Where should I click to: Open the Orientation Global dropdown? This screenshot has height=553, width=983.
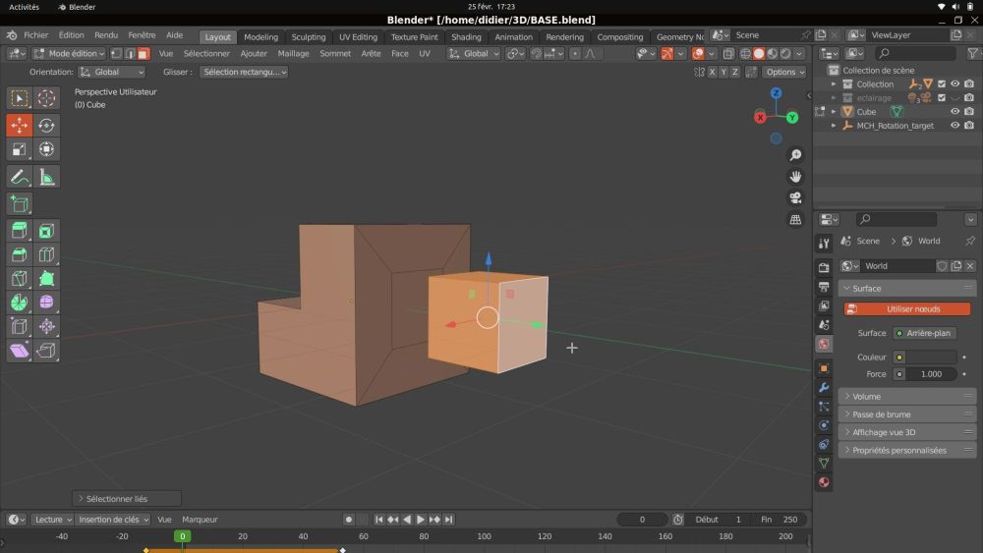pyautogui.click(x=112, y=72)
